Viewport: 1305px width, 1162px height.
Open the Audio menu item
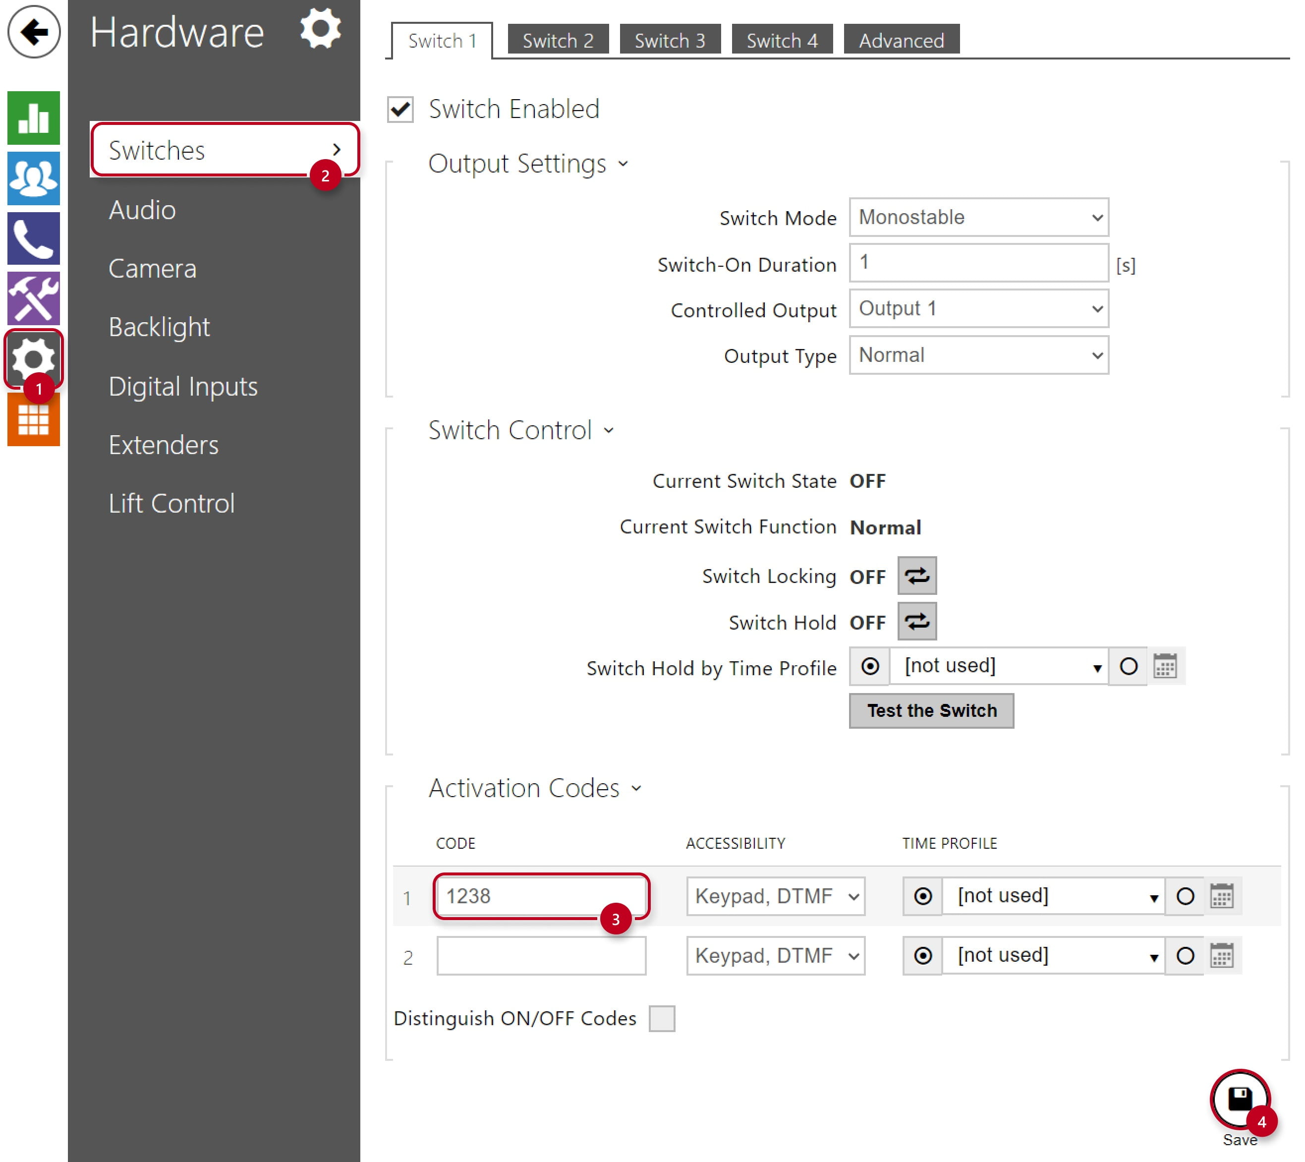pyautogui.click(x=142, y=210)
